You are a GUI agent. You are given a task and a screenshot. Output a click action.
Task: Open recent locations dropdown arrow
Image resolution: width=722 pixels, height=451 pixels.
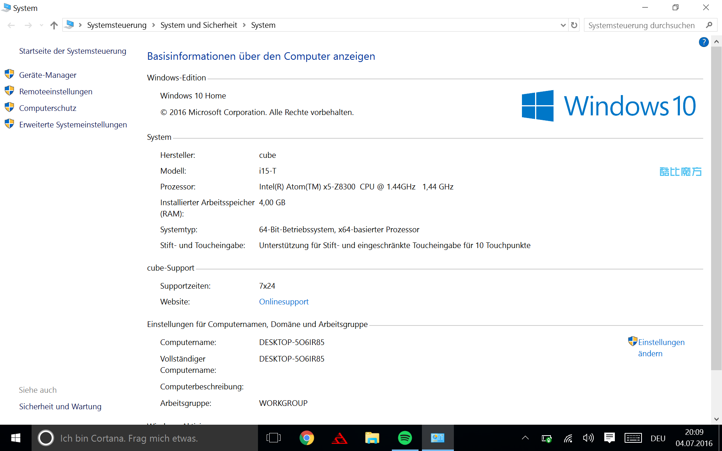click(x=41, y=25)
